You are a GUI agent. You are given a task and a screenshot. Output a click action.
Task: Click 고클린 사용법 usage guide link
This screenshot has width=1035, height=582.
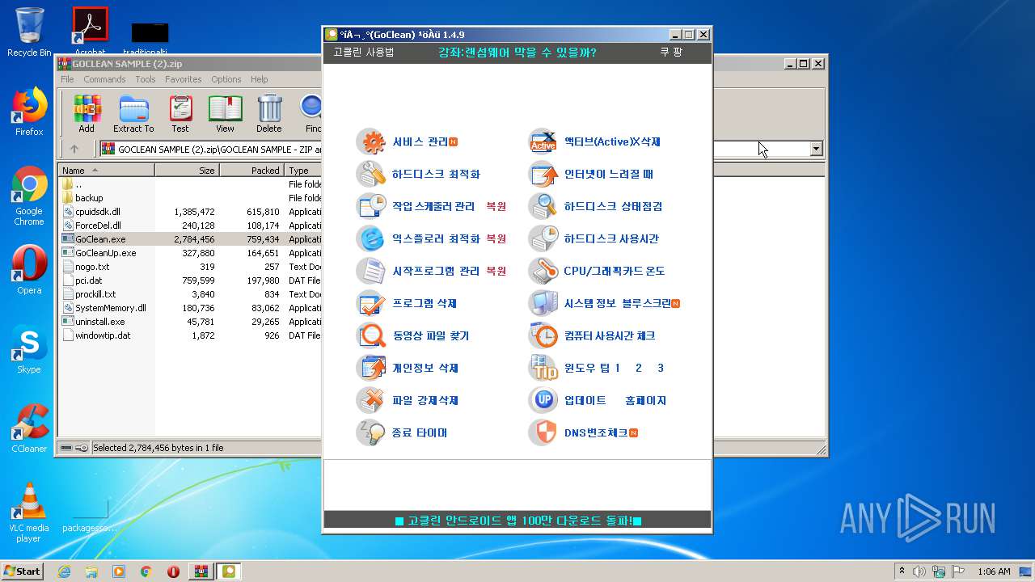(x=364, y=53)
